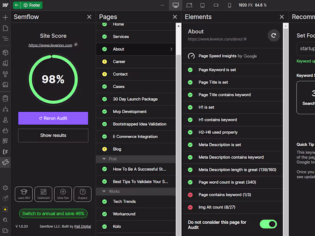The width and height of the screenshot is (315, 236).
Task: Select Meta Description length is great item
Action: (x=232, y=170)
